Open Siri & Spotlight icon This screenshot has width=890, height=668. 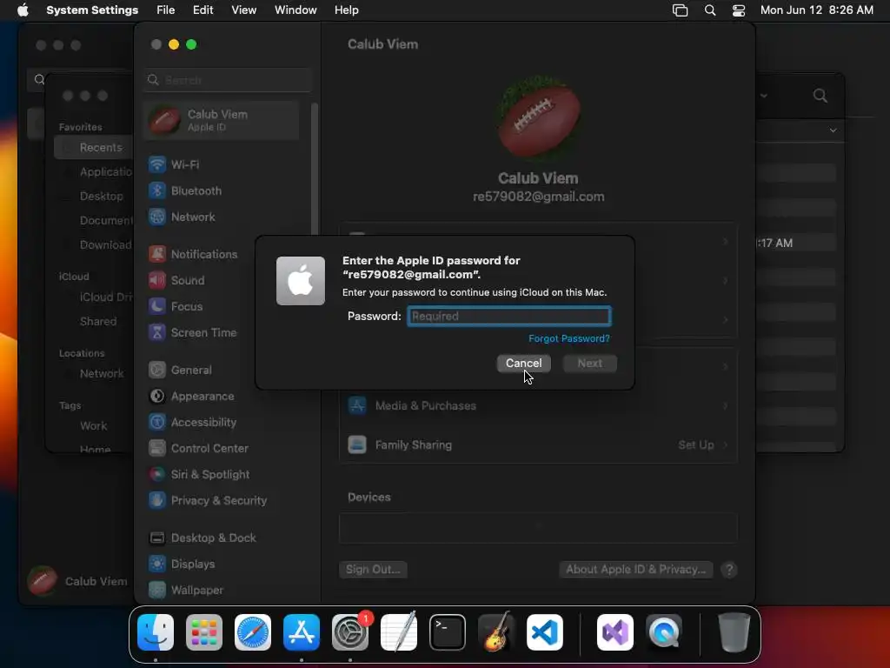tap(156, 474)
